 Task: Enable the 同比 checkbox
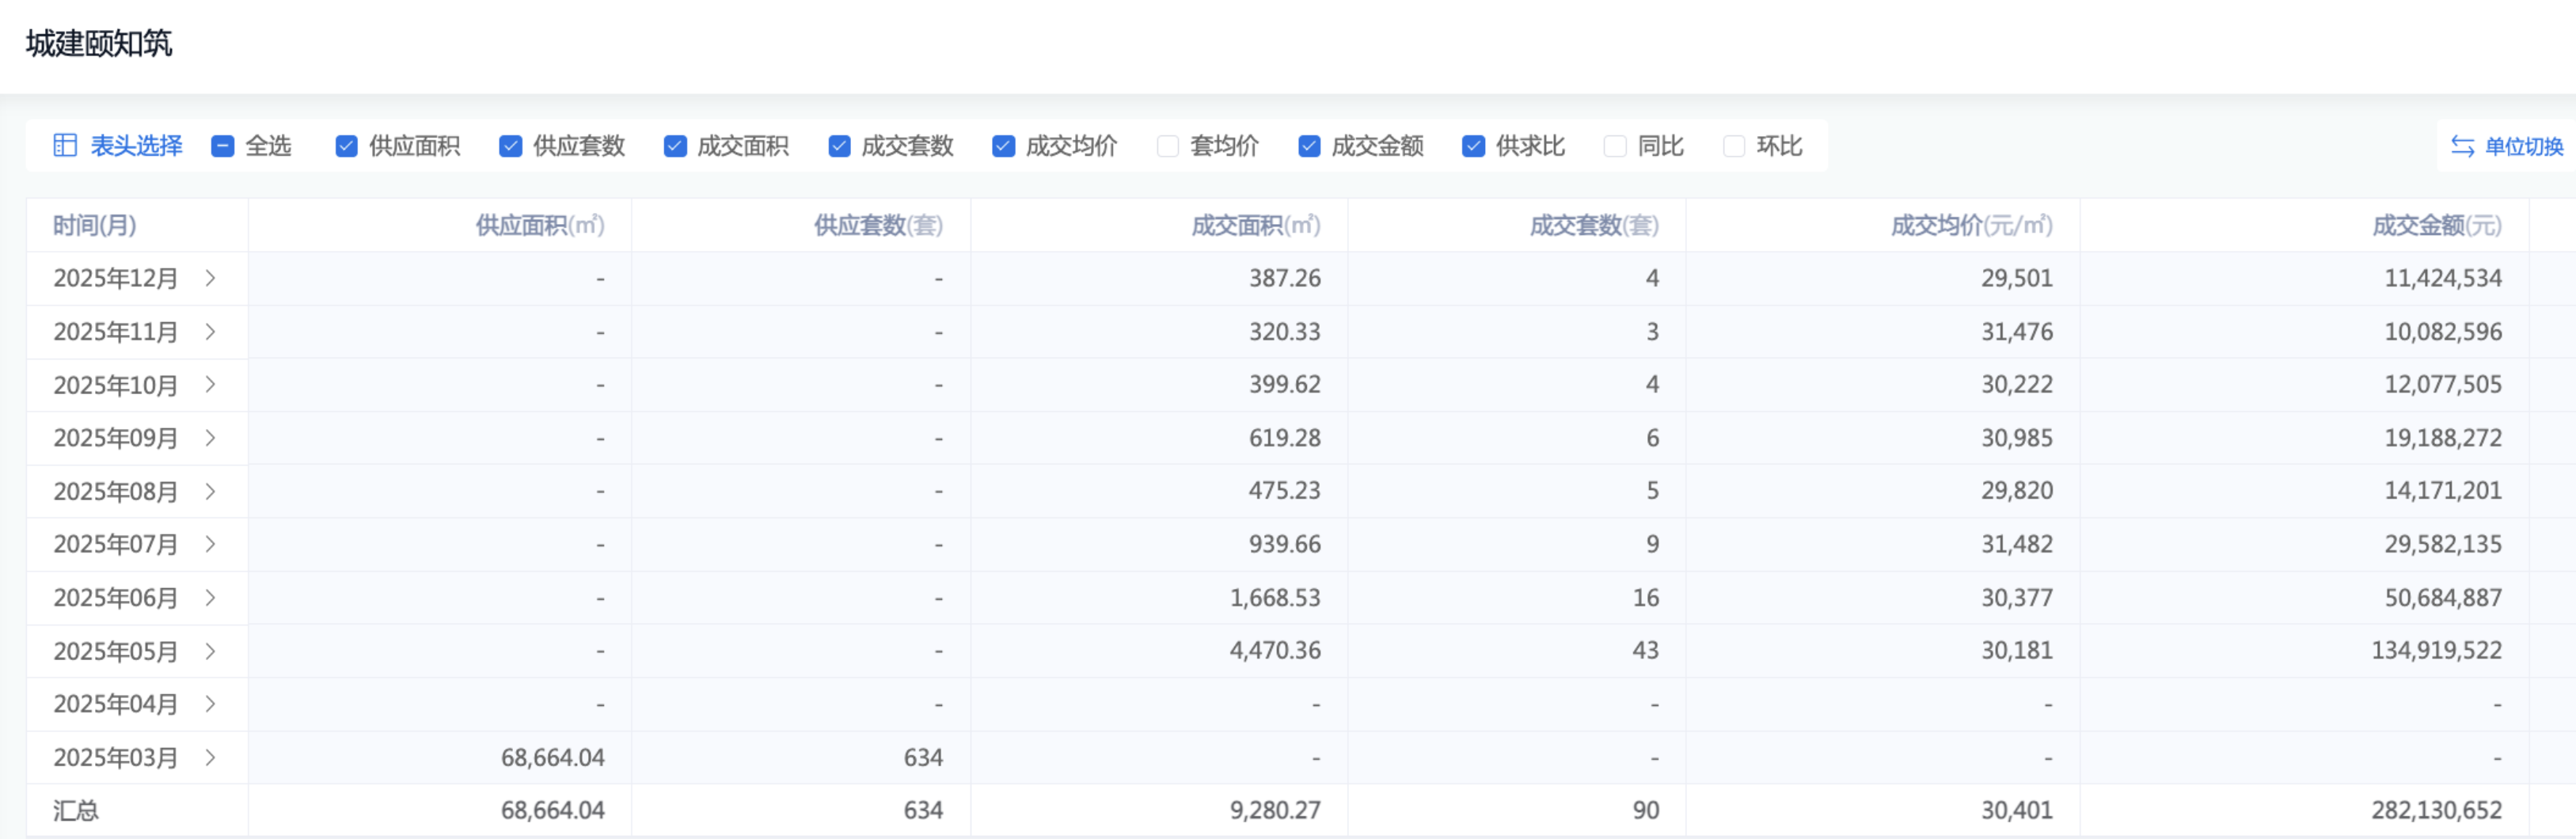1614,147
